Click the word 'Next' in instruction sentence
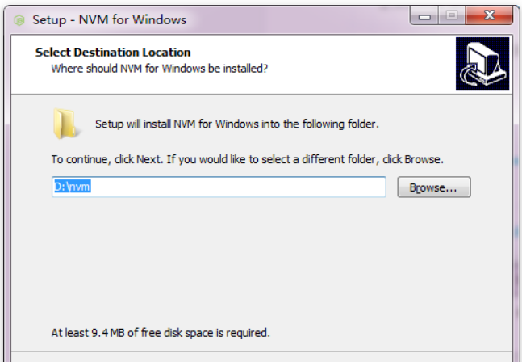522x362 pixels. point(148,159)
